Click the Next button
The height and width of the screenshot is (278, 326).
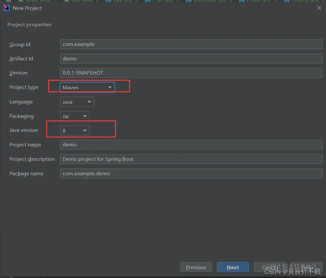coord(233,267)
